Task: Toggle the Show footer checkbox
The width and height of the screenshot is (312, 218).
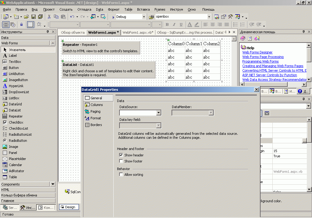Action: [121, 161]
